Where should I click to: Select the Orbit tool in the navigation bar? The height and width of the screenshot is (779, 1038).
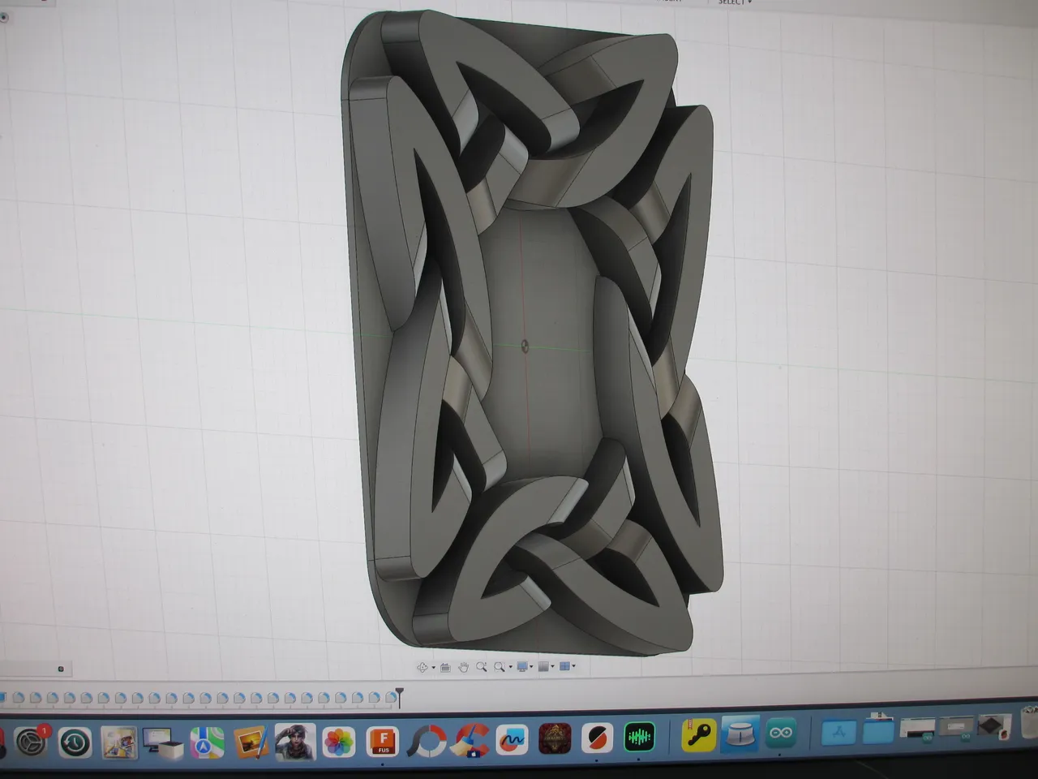pyautogui.click(x=422, y=667)
